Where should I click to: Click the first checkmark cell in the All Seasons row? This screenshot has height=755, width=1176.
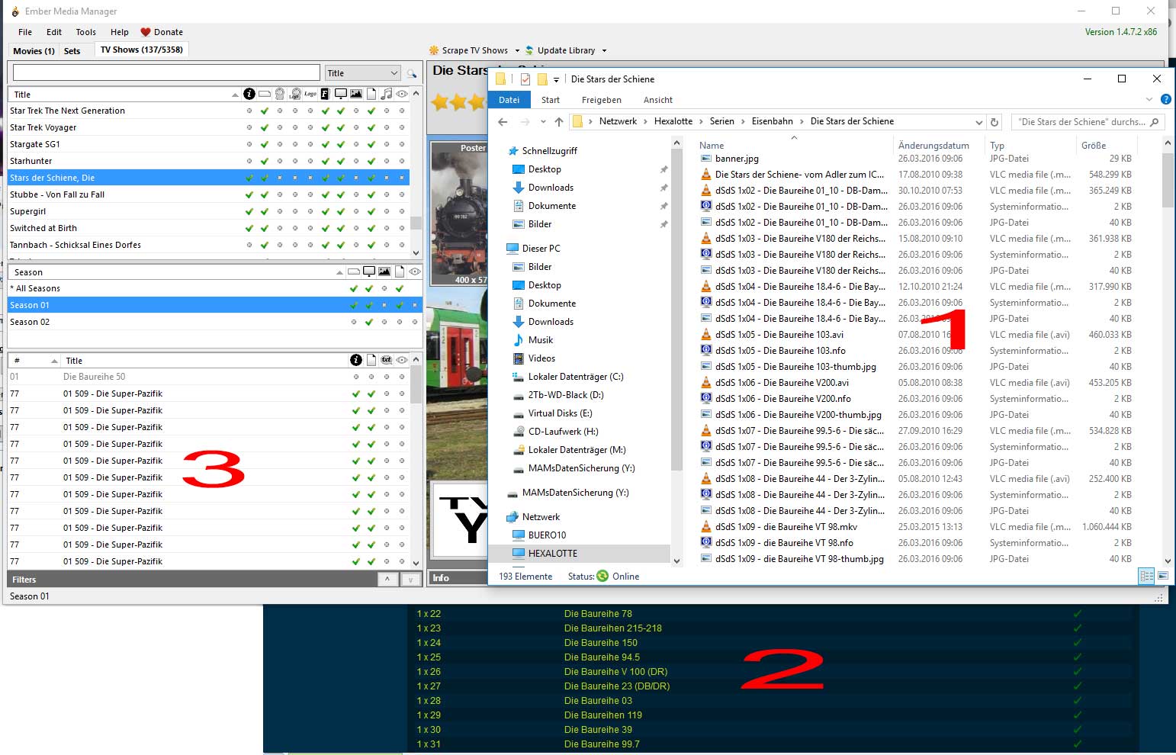pyautogui.click(x=354, y=288)
